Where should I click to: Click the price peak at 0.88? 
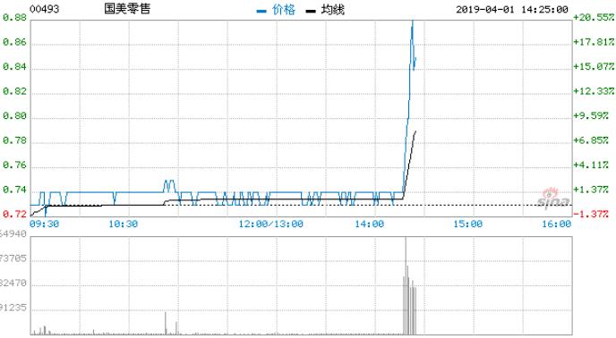click(x=412, y=21)
